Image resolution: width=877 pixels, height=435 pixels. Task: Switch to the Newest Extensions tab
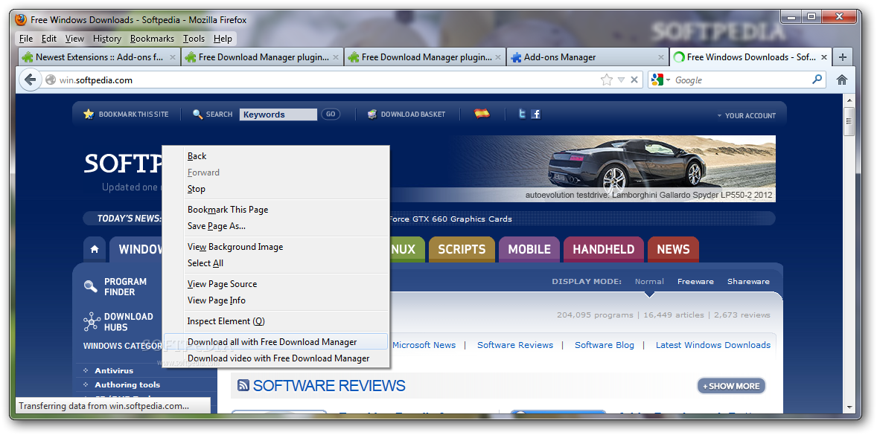[100, 57]
